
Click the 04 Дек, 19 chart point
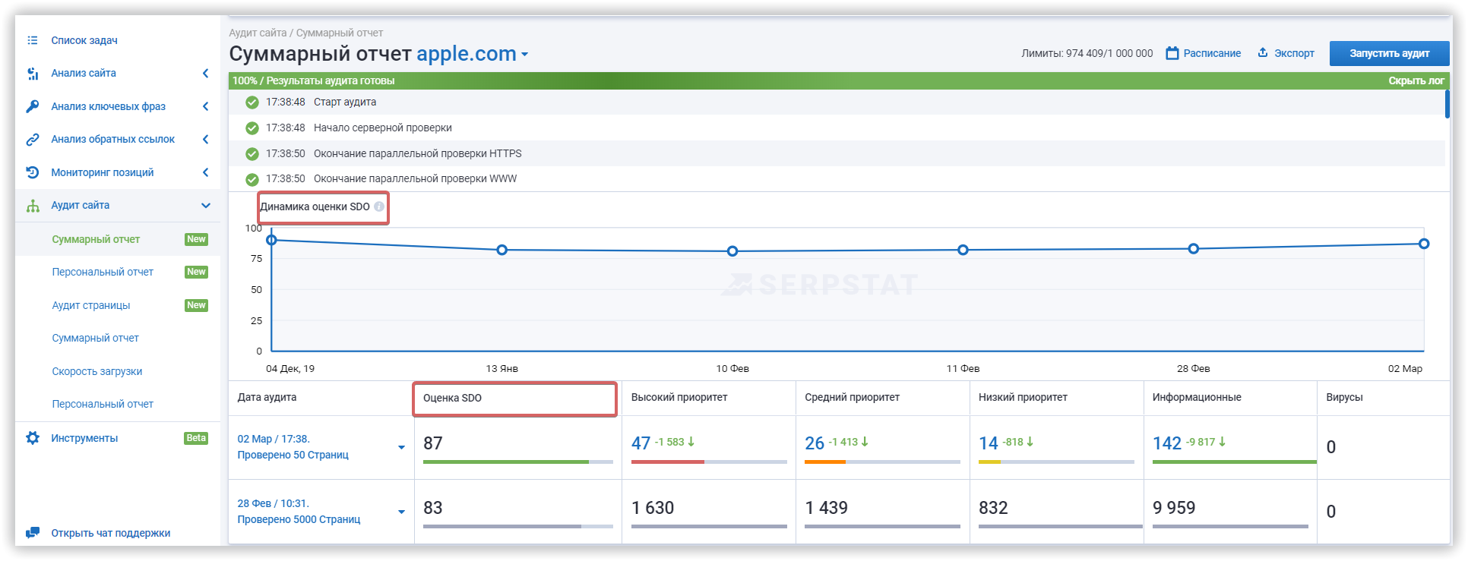click(271, 240)
